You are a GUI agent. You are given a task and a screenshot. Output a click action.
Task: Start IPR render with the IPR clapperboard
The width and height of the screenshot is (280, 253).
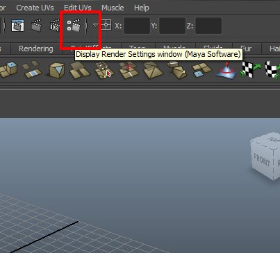tap(55, 26)
